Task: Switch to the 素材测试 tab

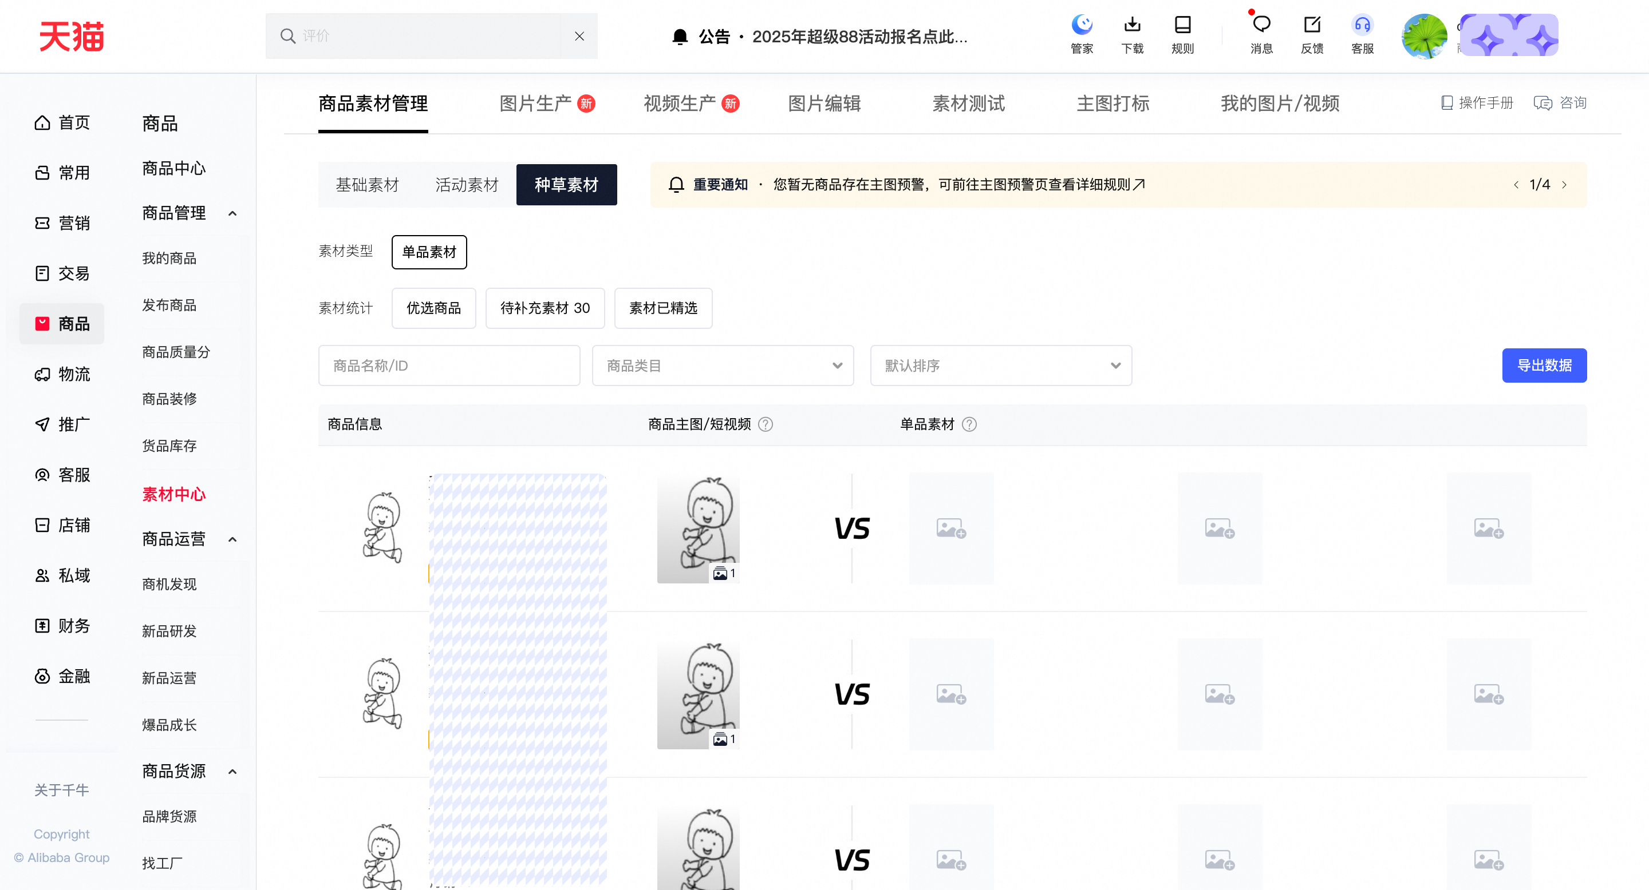Action: tap(969, 104)
